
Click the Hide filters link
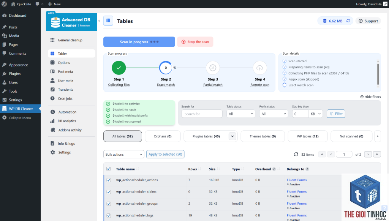370,97
